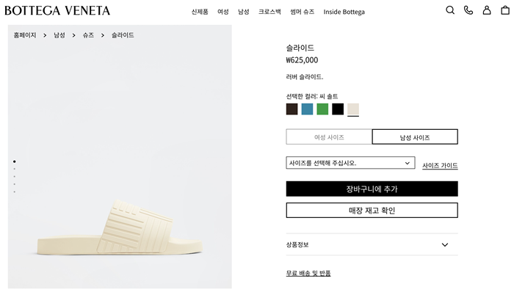514x295 pixels.
Task: Select the first image carousel dot
Action: point(15,161)
